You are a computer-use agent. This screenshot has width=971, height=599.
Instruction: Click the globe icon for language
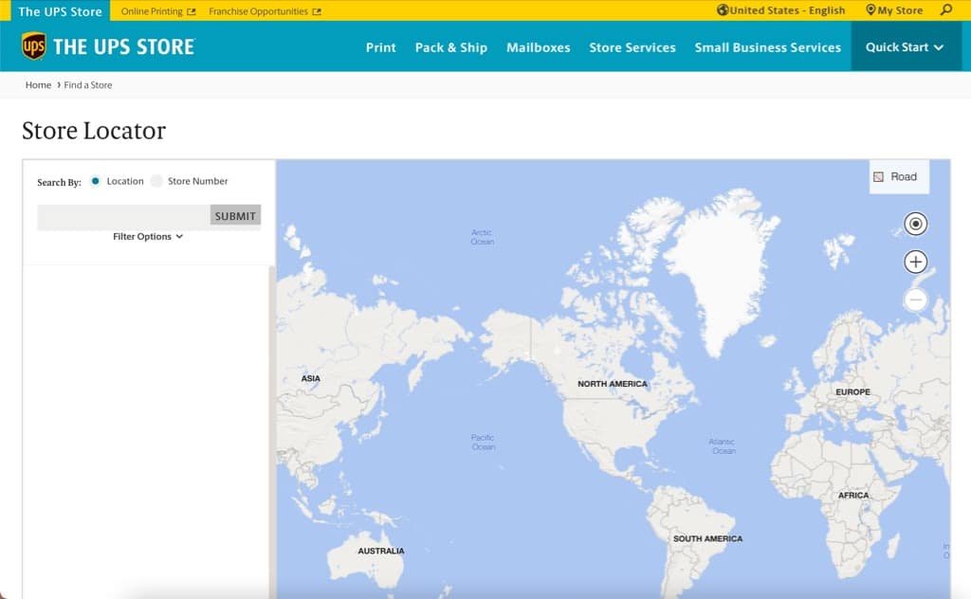(x=723, y=9)
